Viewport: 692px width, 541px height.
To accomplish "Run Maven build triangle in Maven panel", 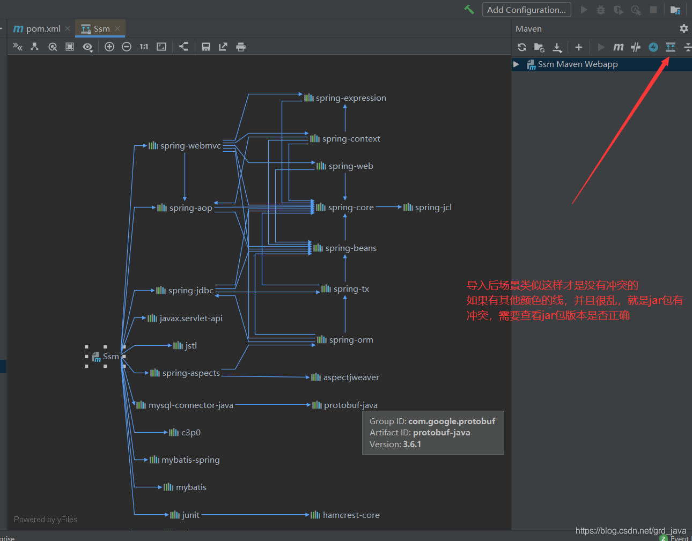I will tap(601, 47).
